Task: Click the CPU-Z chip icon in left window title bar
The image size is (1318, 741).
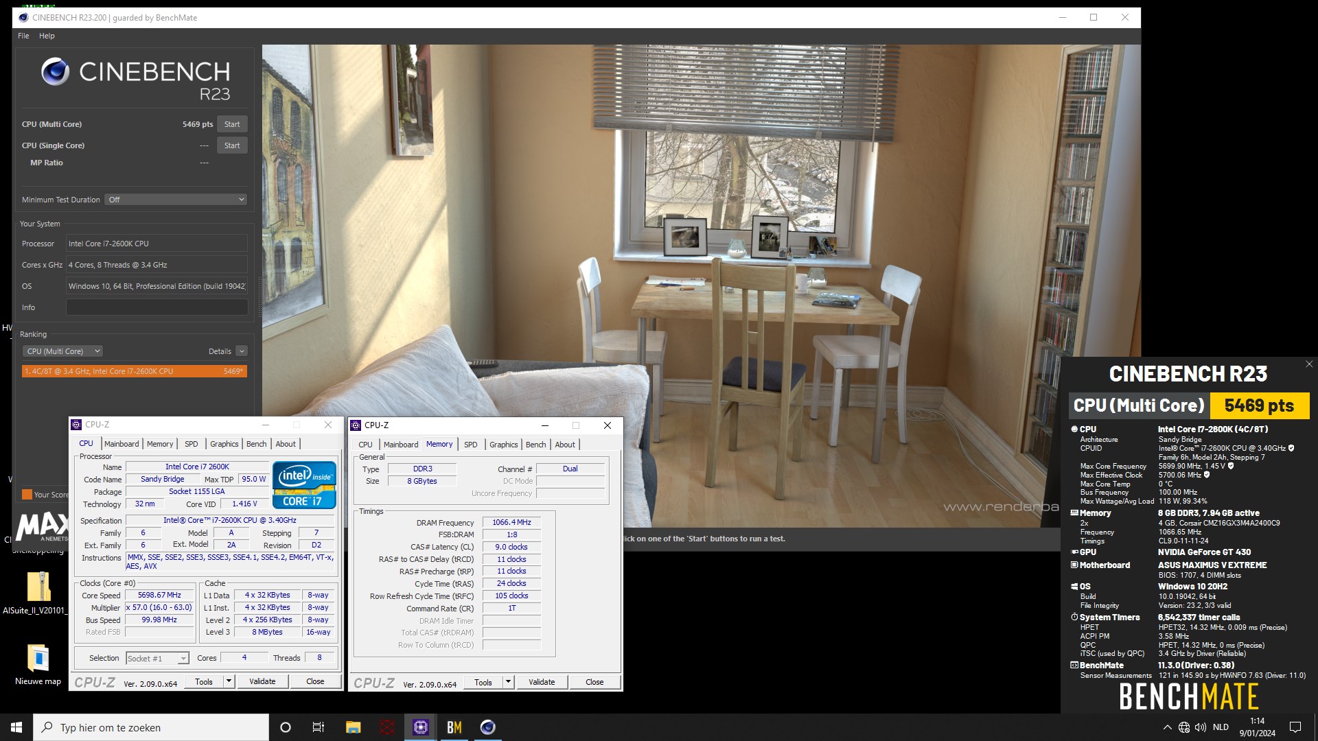Action: (77, 425)
